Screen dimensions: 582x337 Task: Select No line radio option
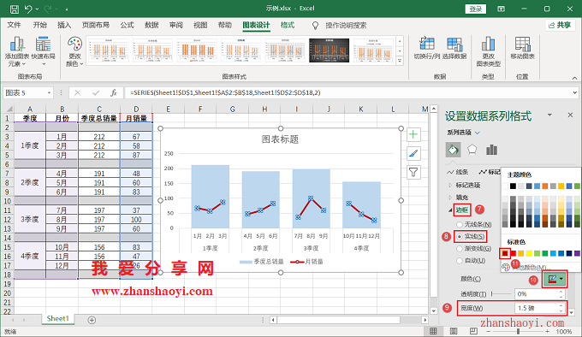tap(460, 224)
